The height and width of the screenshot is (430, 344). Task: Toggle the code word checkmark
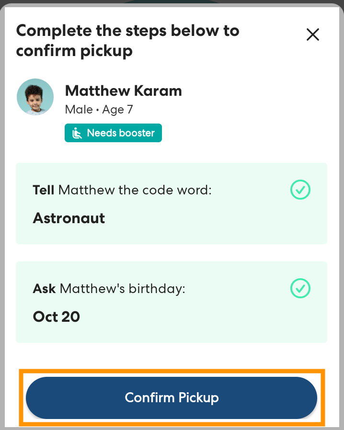click(x=300, y=190)
